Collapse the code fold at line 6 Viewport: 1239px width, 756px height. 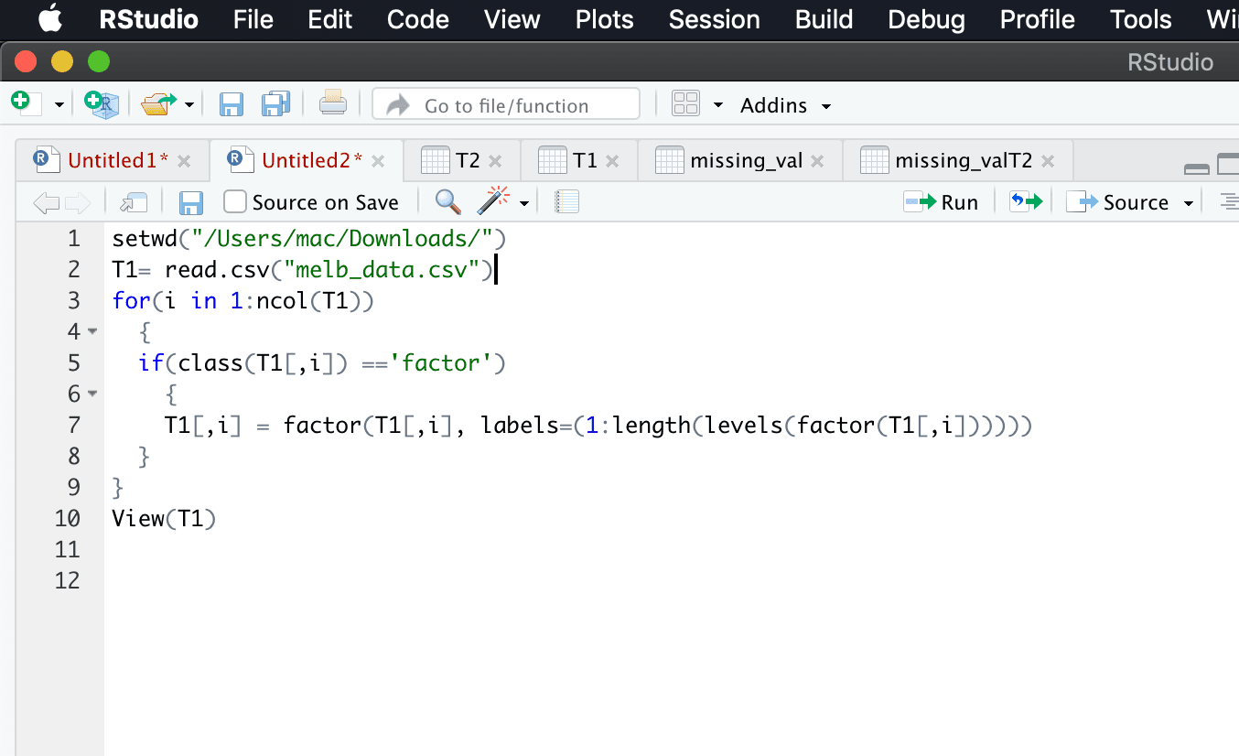click(x=92, y=394)
